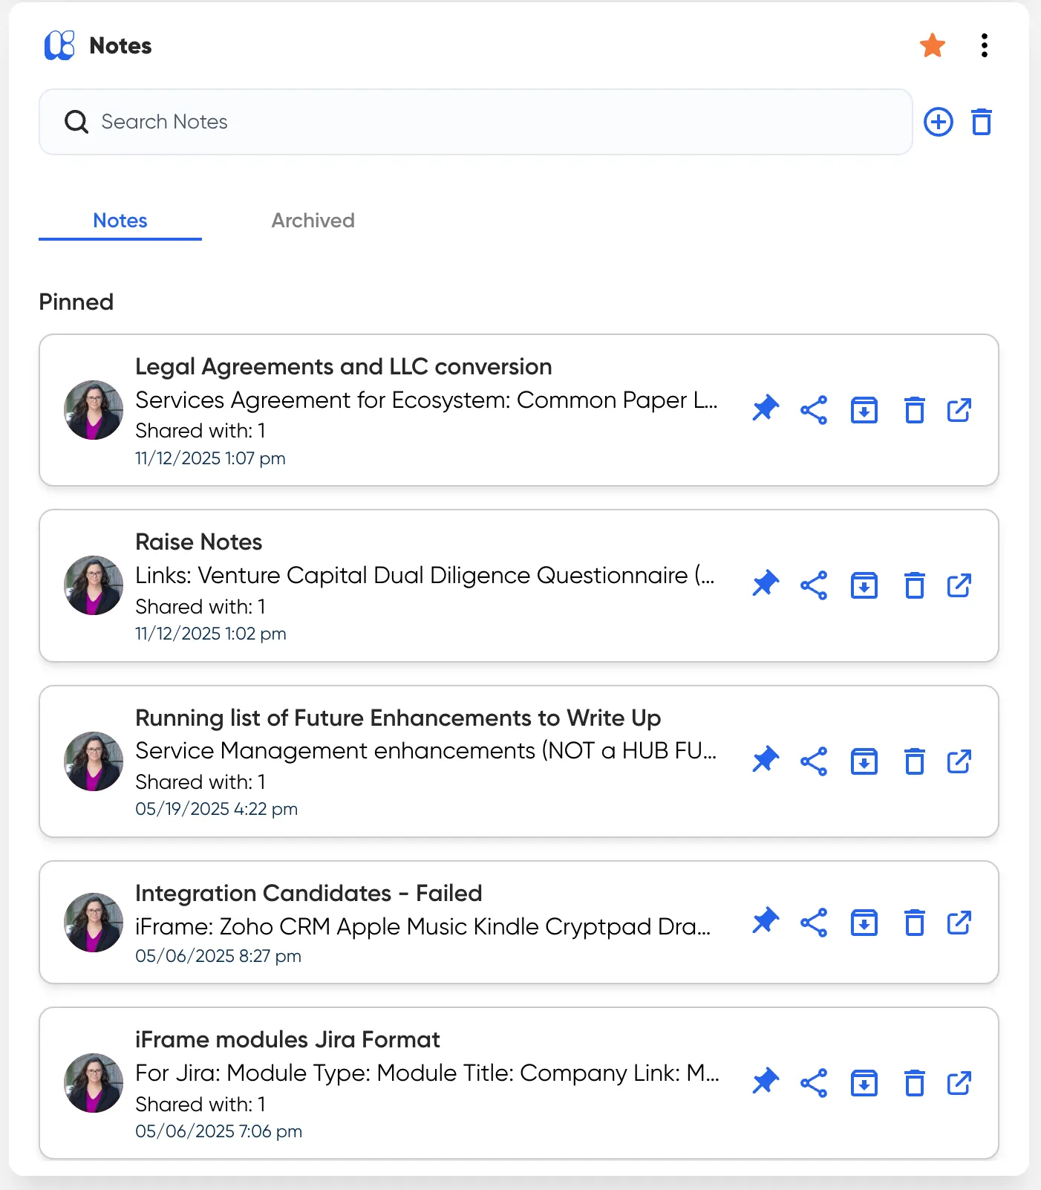This screenshot has width=1041, height=1190.
Task: Click the Notes app logo icon
Action: (x=59, y=45)
